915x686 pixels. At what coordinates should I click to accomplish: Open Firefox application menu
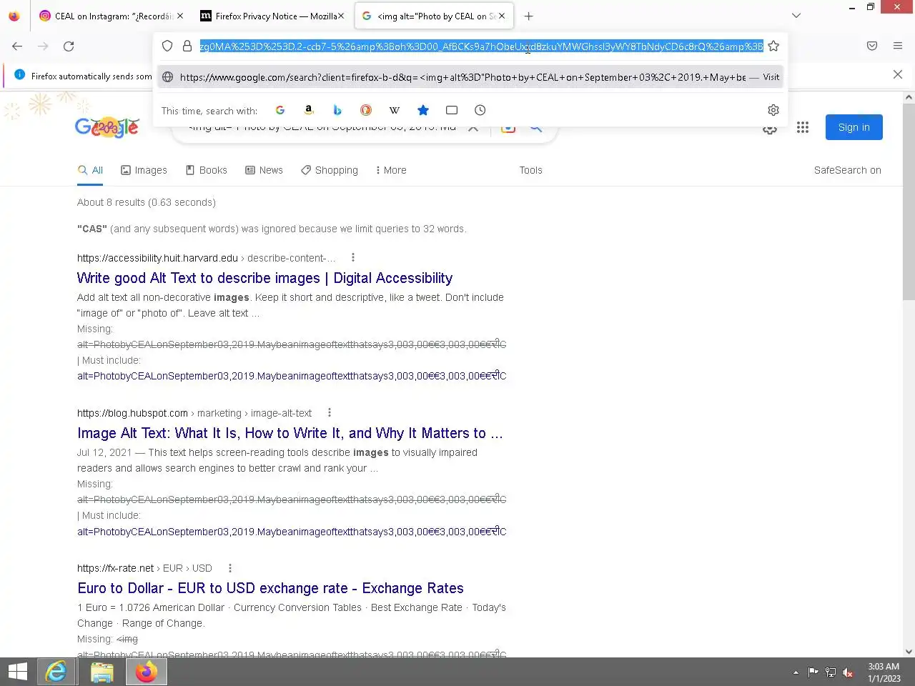898,46
